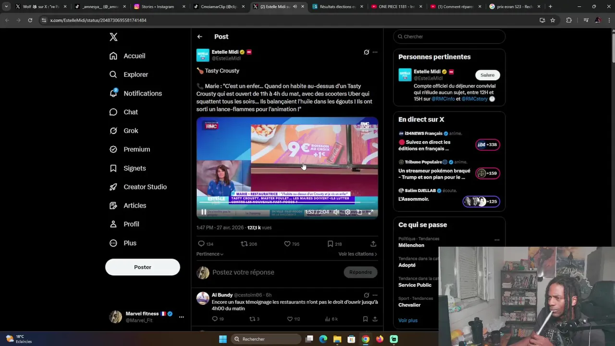Click the Répondre button
This screenshot has width=615, height=346.
360,272
